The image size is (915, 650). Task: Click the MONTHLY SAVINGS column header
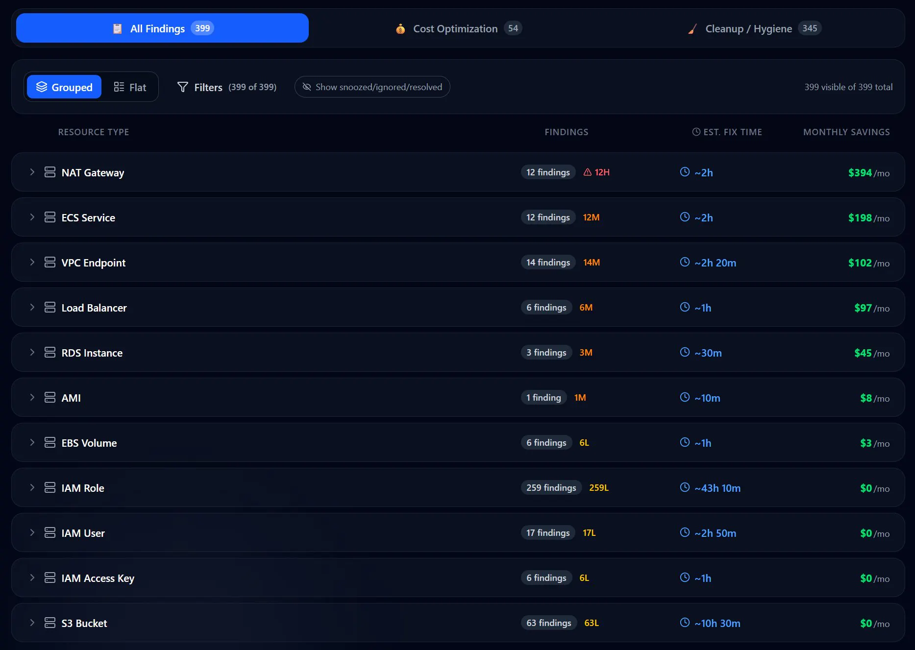pyautogui.click(x=846, y=132)
